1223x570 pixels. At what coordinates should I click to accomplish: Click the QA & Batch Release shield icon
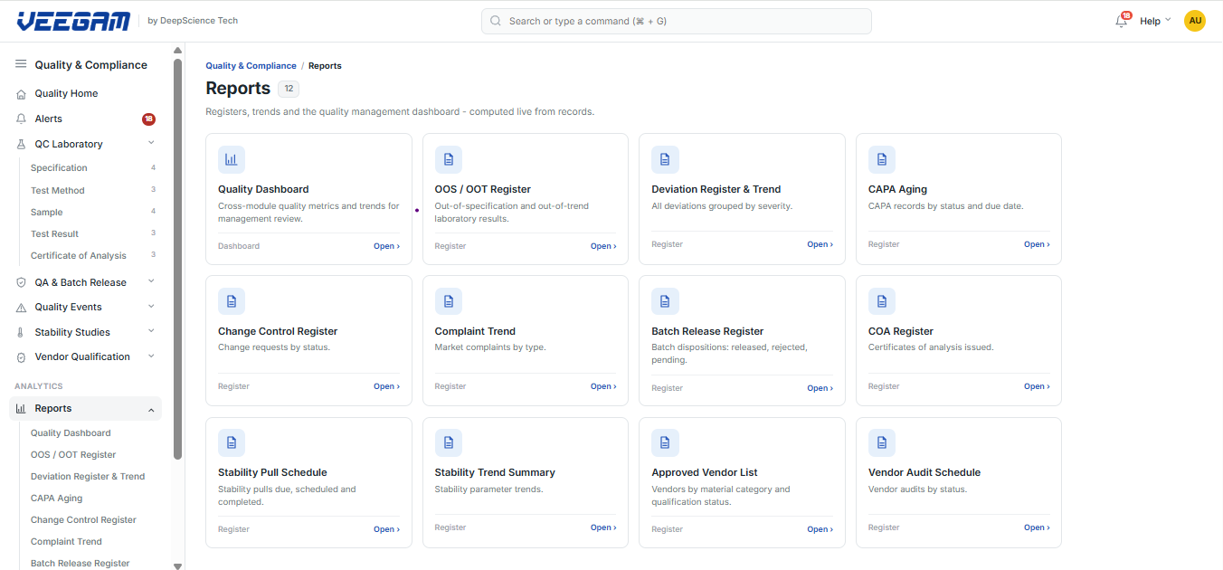pos(22,282)
